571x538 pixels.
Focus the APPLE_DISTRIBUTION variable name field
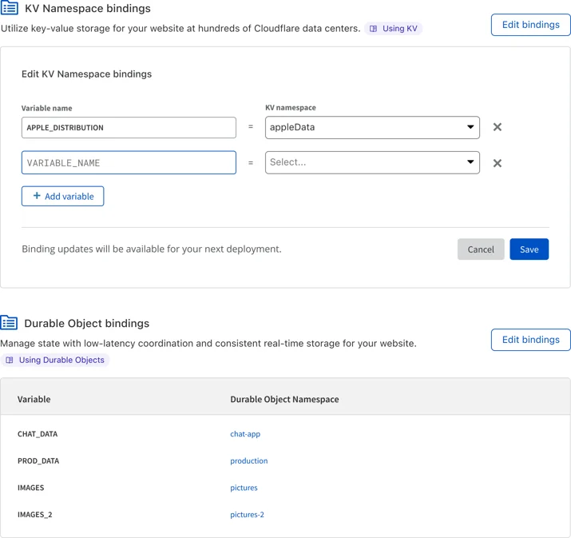tap(129, 128)
